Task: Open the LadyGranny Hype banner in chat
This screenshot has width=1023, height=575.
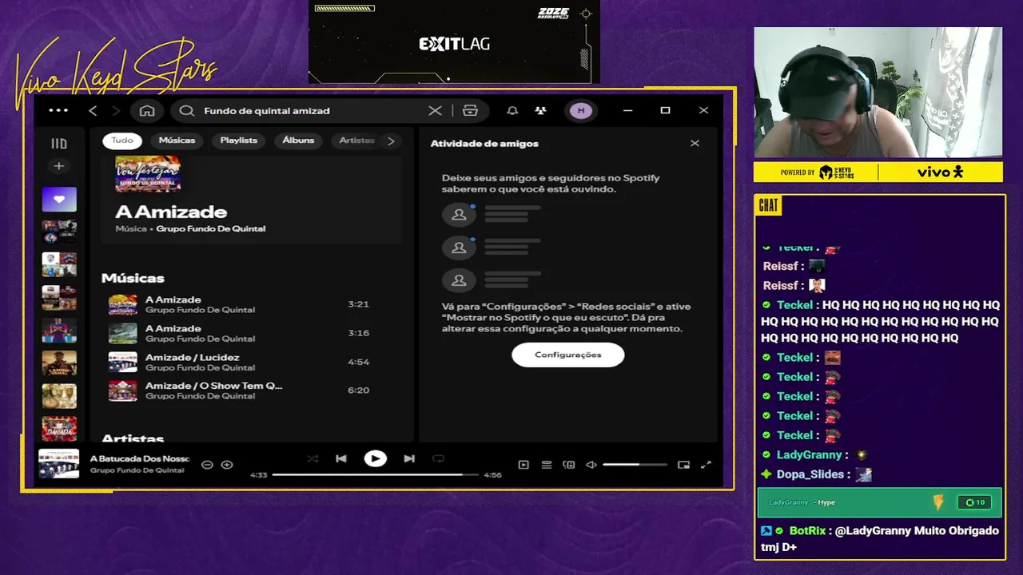Action: pyautogui.click(x=879, y=502)
